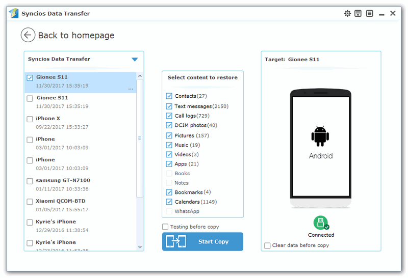Select Kyrie's iPhone 12/29/2016 backup checkbox
The width and height of the screenshot is (408, 278).
[30, 223]
